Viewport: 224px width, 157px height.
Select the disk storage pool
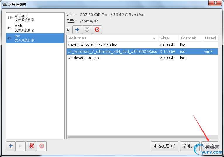35,28
